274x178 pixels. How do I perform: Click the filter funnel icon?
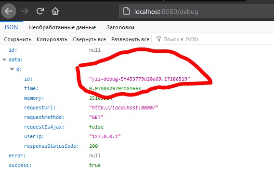tap(158, 39)
